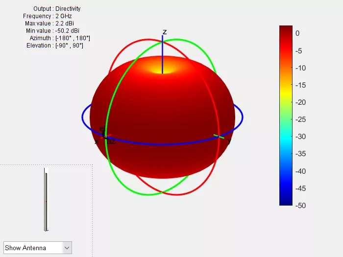The height and width of the screenshot is (257, 343).
Task: Click the colorbar tick label -20
Action: 300,102
